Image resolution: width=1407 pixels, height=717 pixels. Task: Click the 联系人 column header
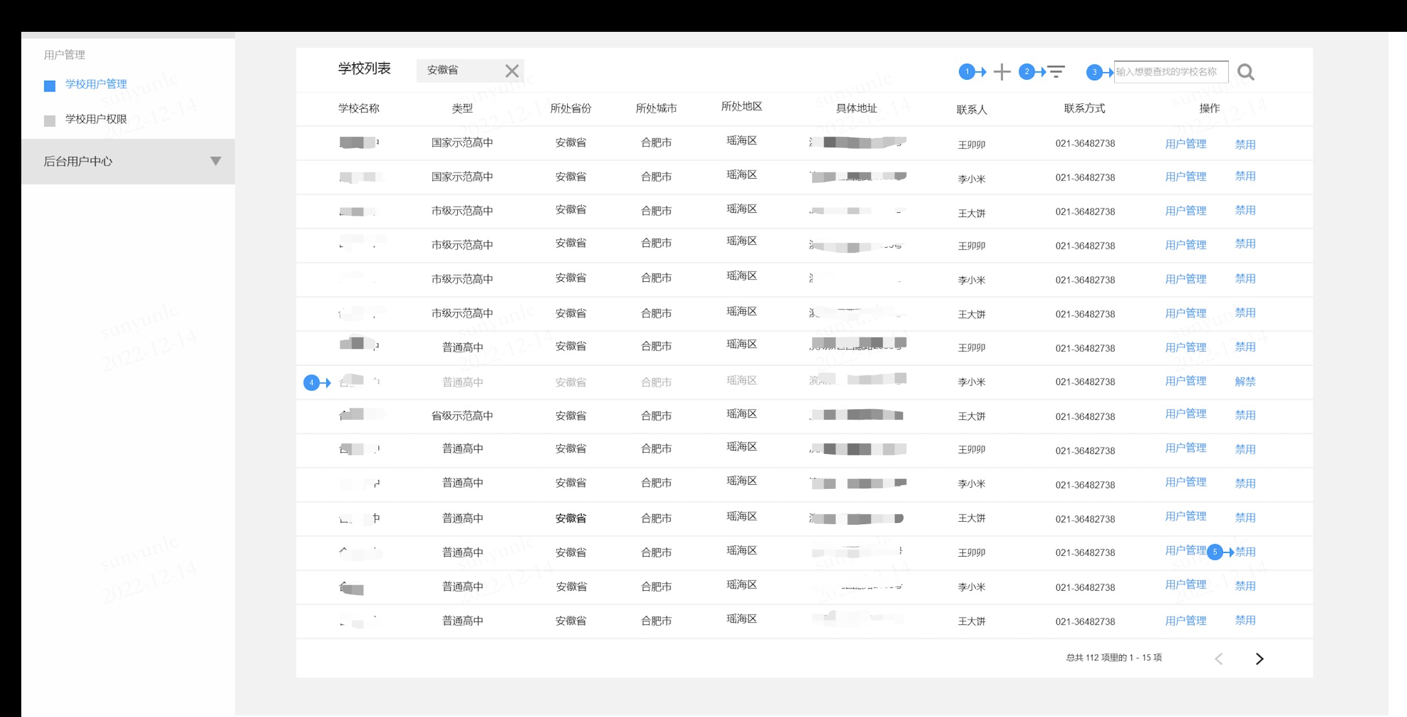pos(971,110)
